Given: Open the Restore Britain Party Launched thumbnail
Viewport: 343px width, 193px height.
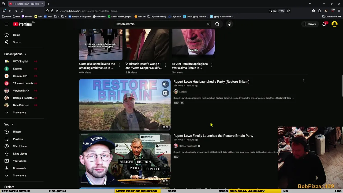Looking at the screenshot, I should (x=125, y=159).
